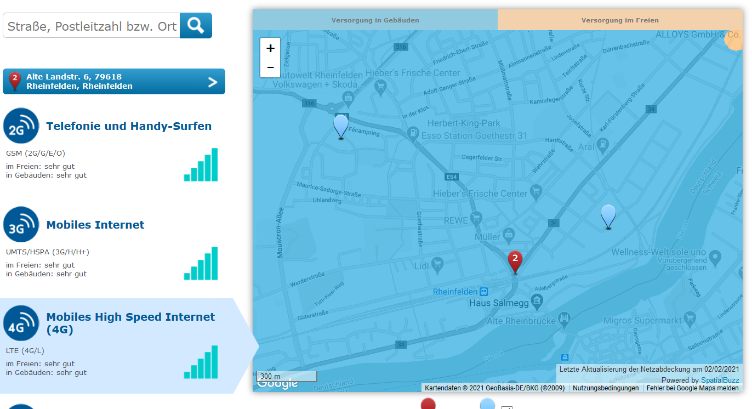The width and height of the screenshot is (752, 409).
Task: Click the GSM (2G/G/E/O) text
Action: [36, 154]
